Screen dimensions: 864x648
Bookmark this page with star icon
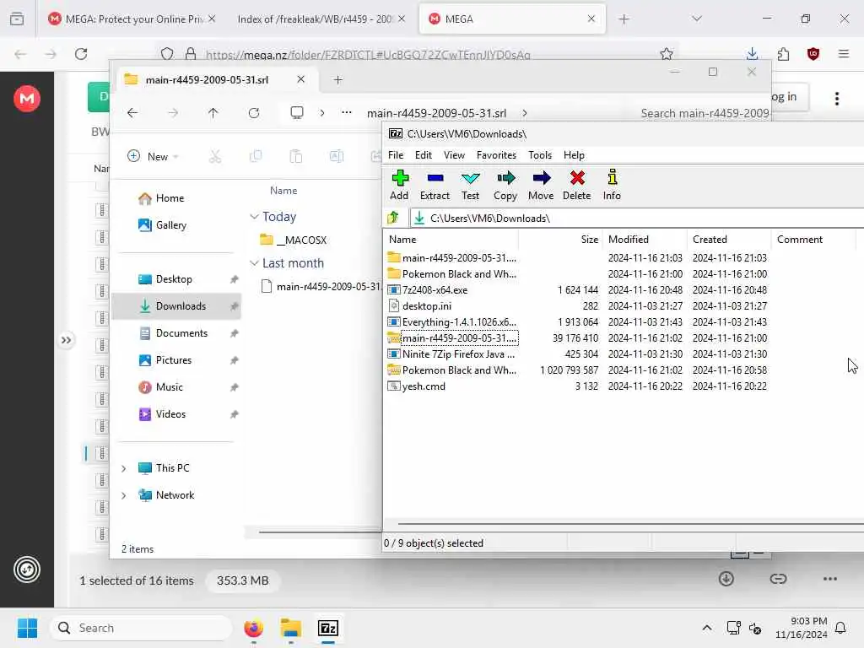[x=667, y=54]
